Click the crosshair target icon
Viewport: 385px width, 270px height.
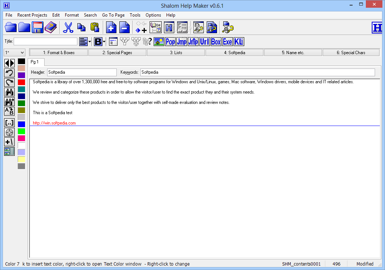tap(9, 132)
